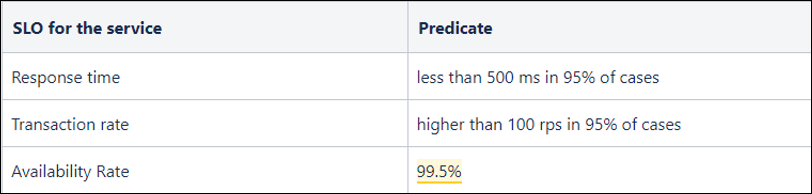812x194 pixels.
Task: Click the word "SLO" in the header
Action: [28, 28]
